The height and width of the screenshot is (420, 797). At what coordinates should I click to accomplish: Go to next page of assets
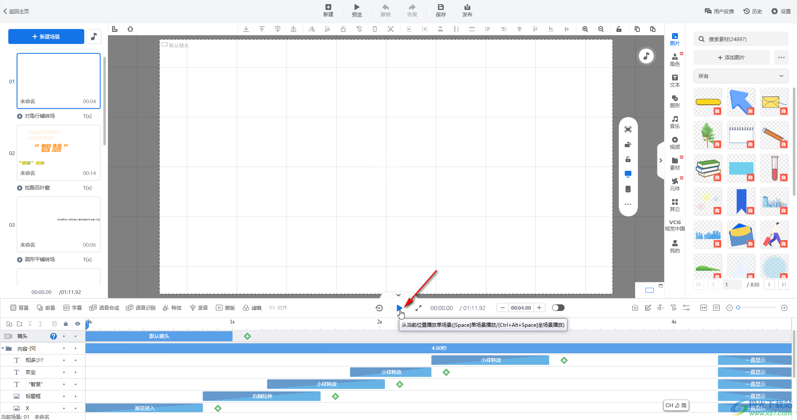pos(769,284)
